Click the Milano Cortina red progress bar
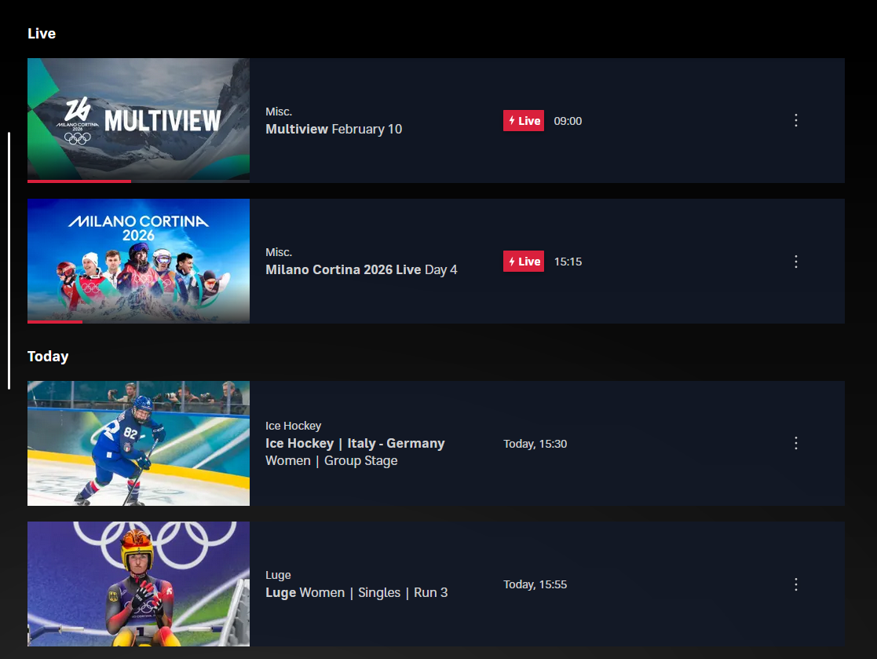 55,322
